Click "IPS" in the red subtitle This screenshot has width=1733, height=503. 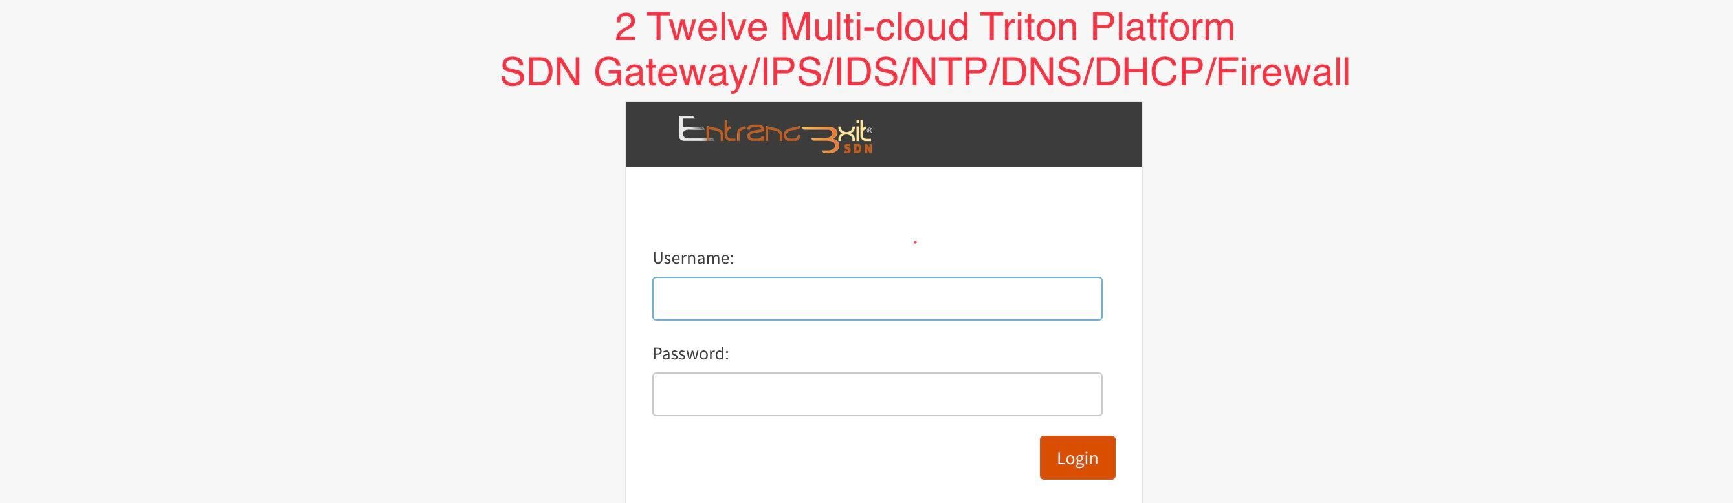[791, 72]
